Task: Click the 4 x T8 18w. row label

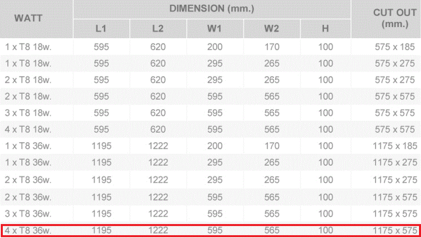Action: pyautogui.click(x=28, y=129)
